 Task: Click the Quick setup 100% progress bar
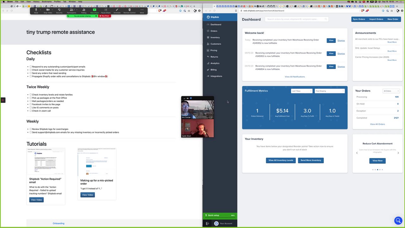pyautogui.click(x=220, y=215)
